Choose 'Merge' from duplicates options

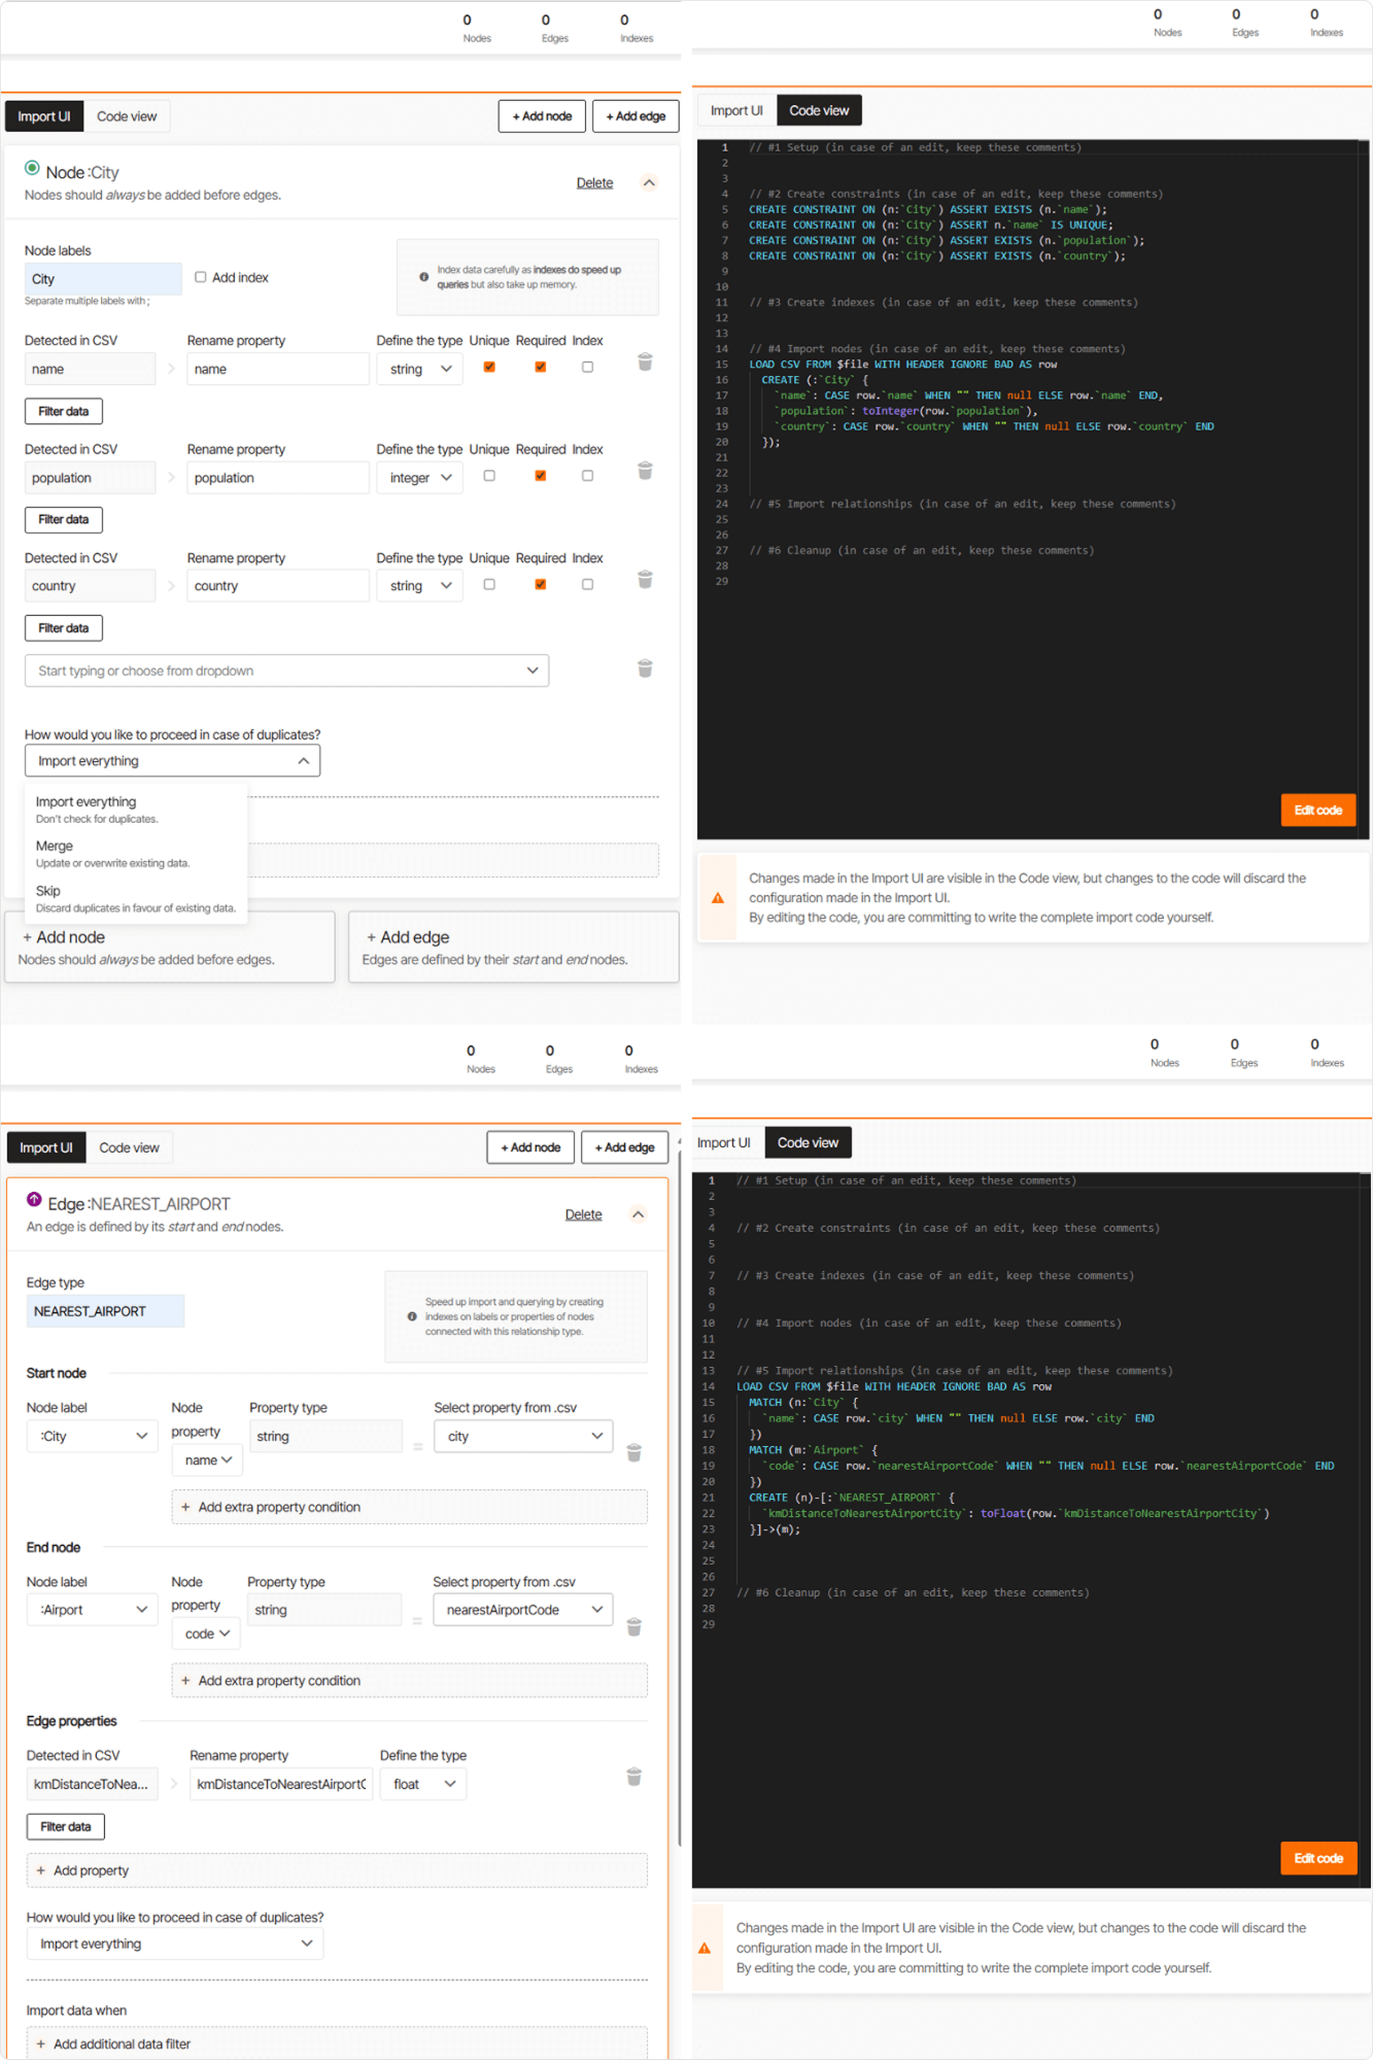(x=137, y=854)
